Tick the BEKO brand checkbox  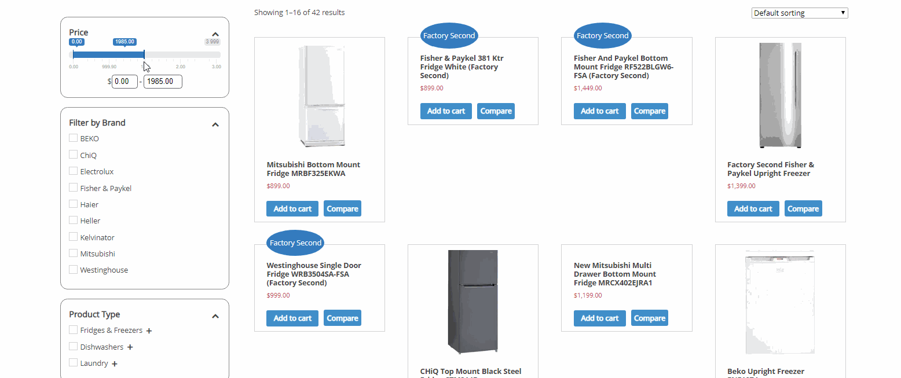[x=73, y=138]
